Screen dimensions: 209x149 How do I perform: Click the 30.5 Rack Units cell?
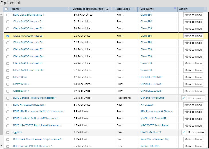(x=83, y=15)
